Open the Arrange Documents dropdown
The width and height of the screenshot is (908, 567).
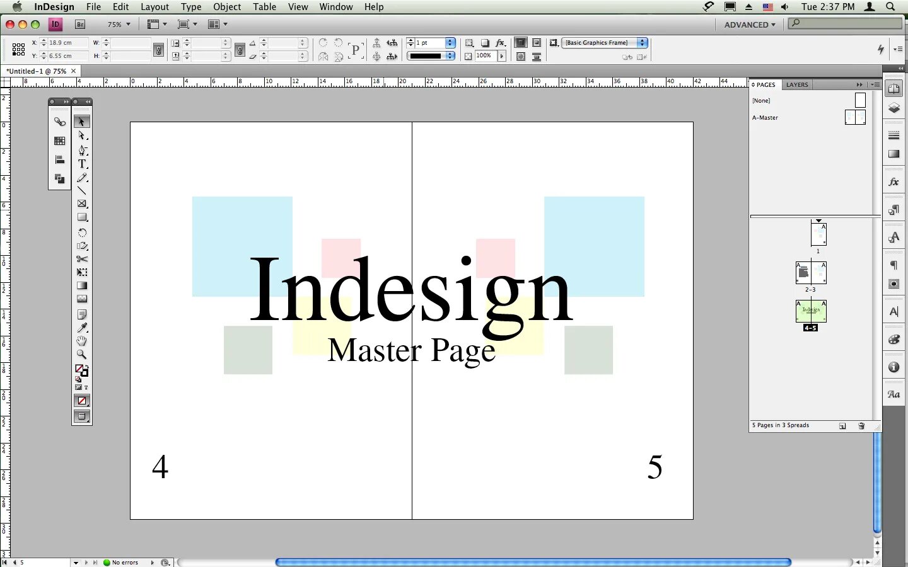point(218,25)
